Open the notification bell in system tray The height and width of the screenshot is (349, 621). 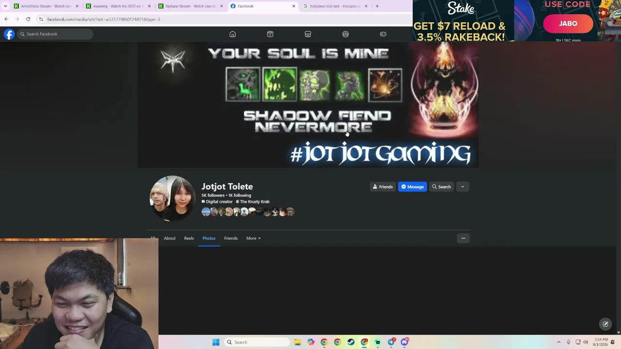[x=613, y=342]
